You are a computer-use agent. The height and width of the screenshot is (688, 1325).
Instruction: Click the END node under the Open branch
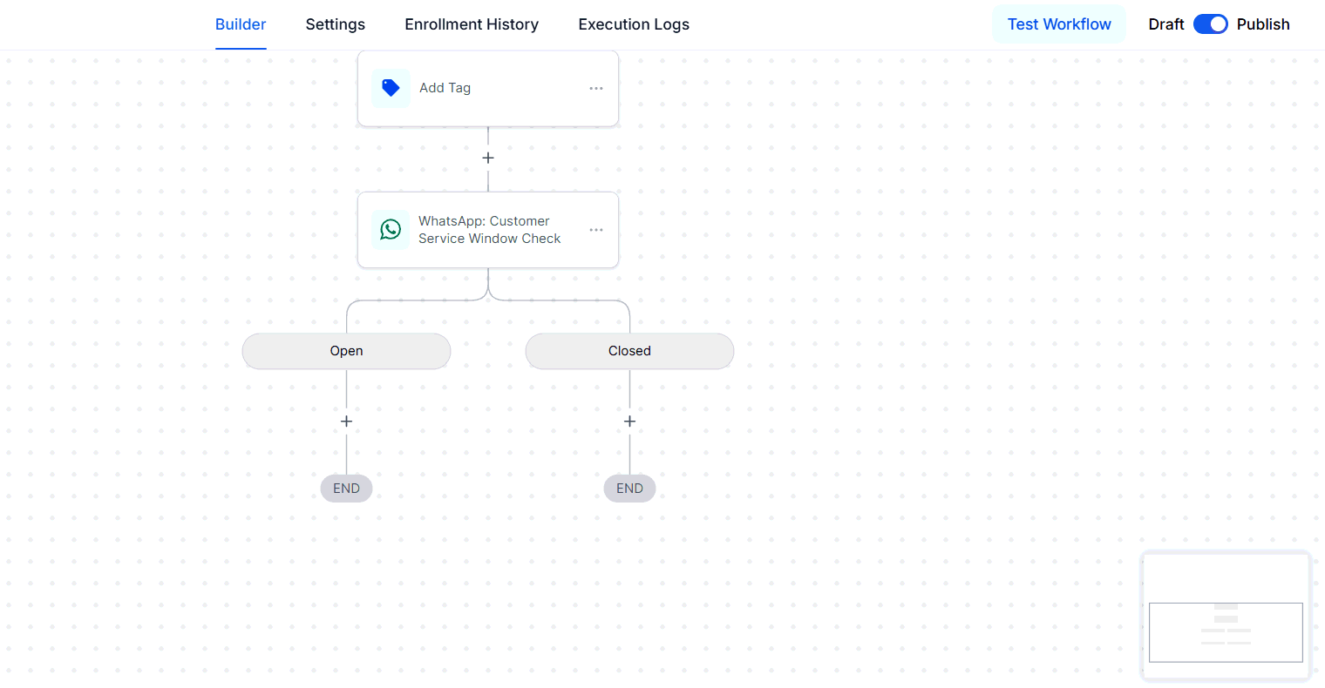point(346,489)
